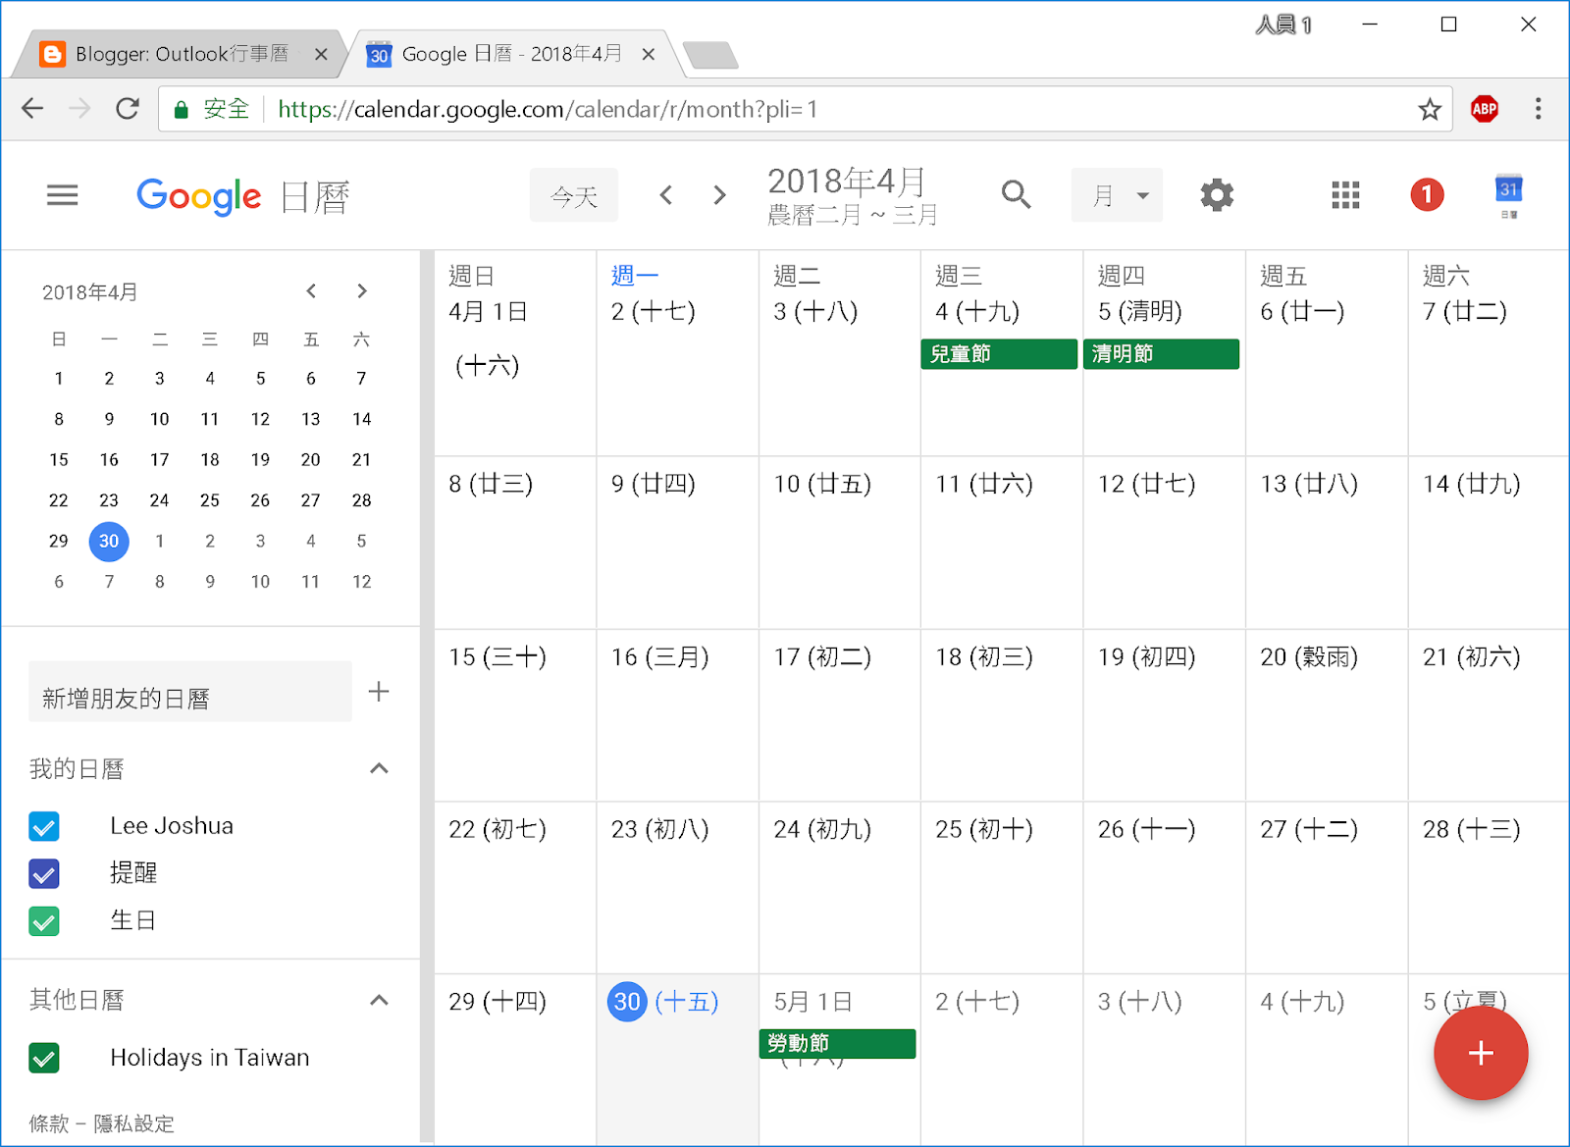Click the 今天 today button
The height and width of the screenshot is (1147, 1570).
click(x=574, y=196)
